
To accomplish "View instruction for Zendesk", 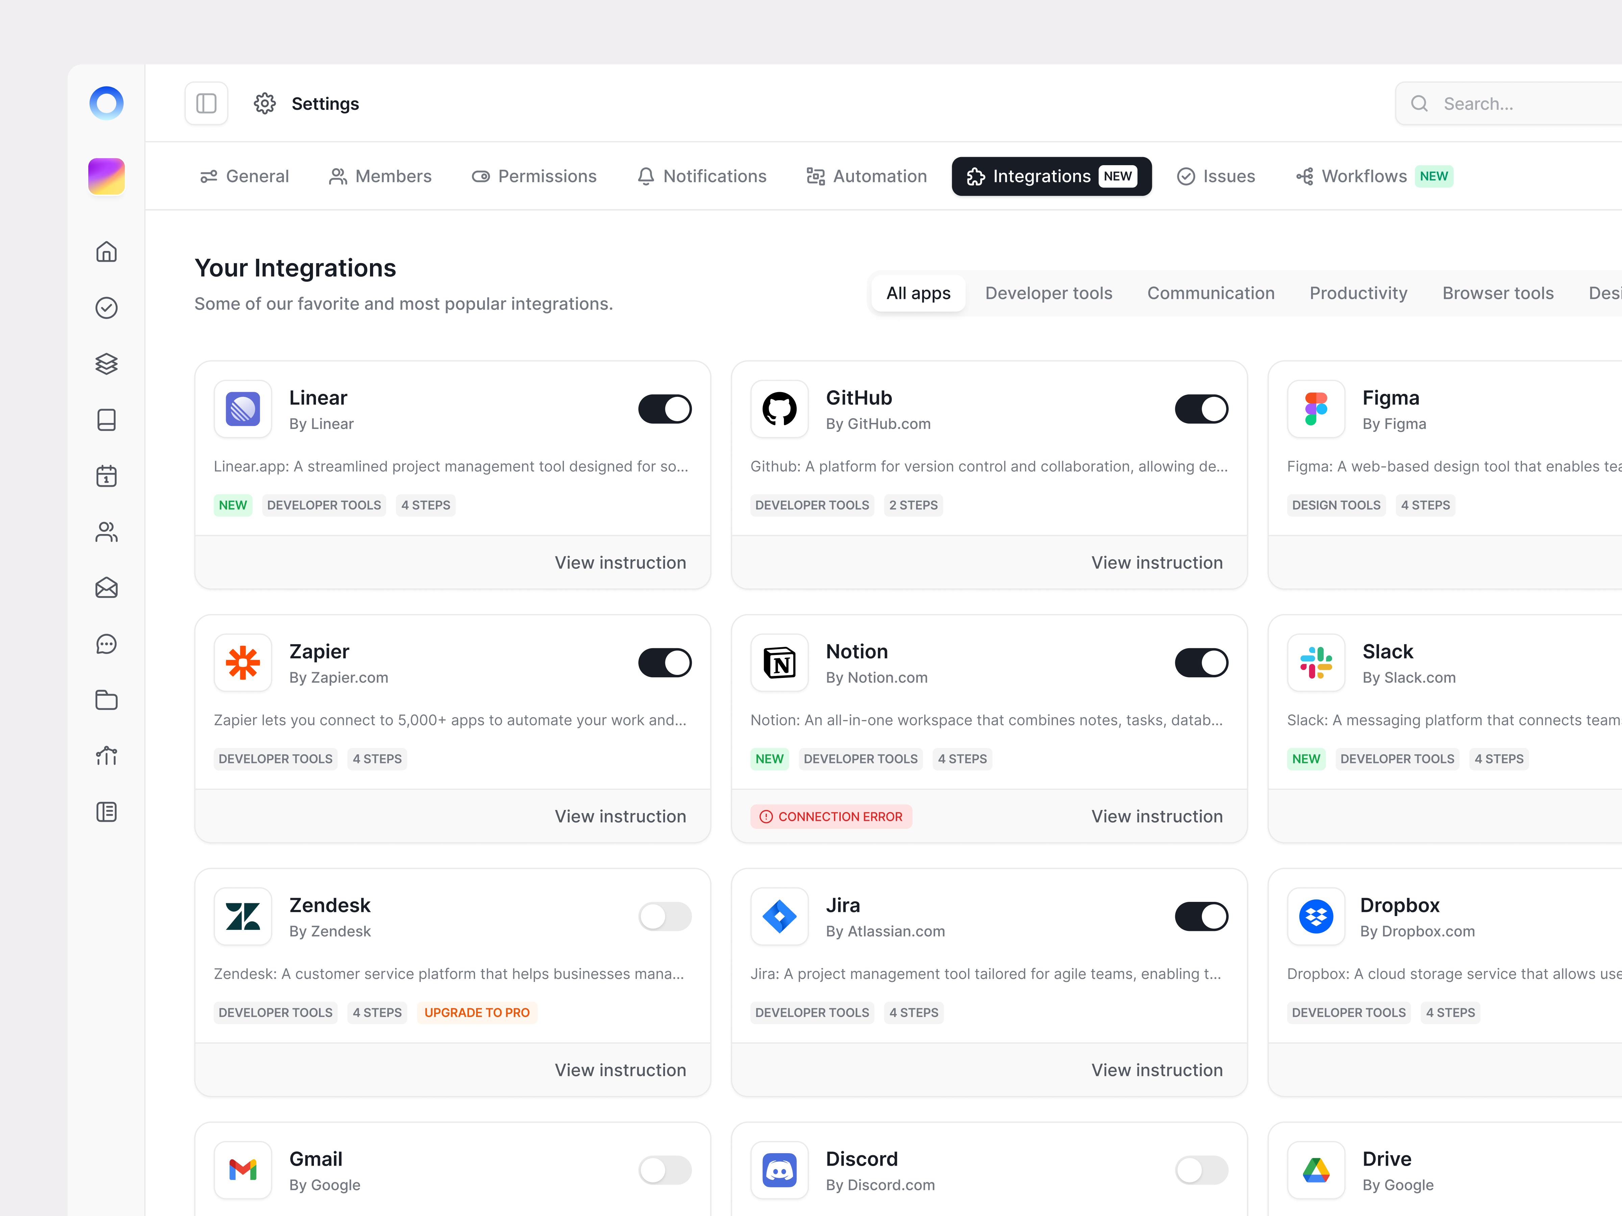I will [x=620, y=1069].
